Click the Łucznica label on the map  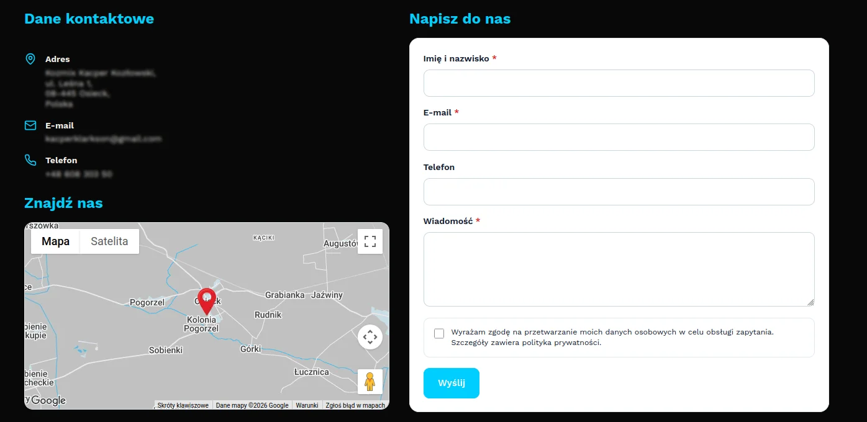pyautogui.click(x=311, y=372)
